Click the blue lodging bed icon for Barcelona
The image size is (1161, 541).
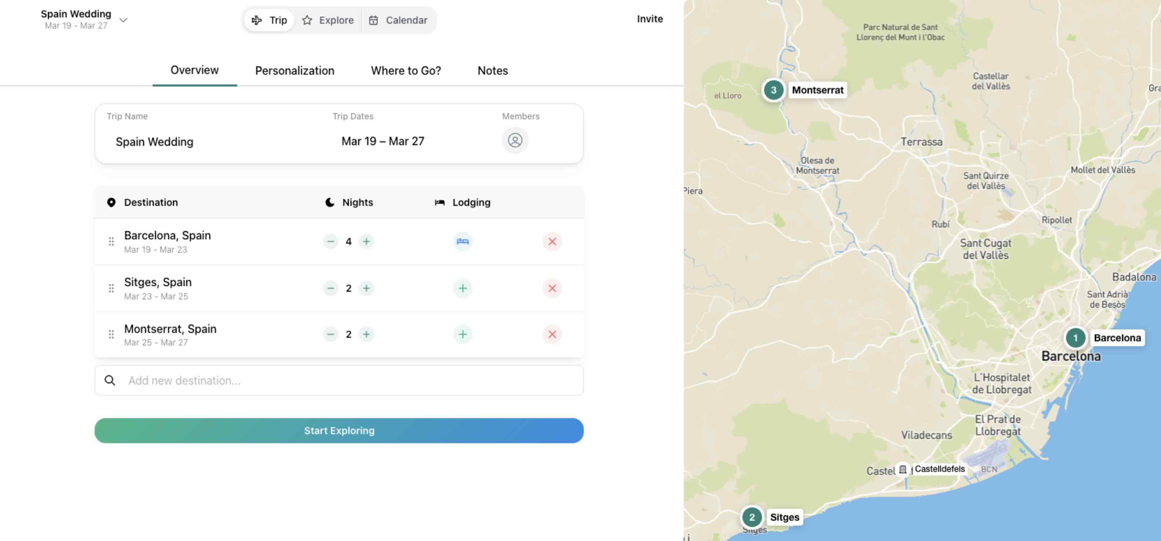pyautogui.click(x=462, y=242)
